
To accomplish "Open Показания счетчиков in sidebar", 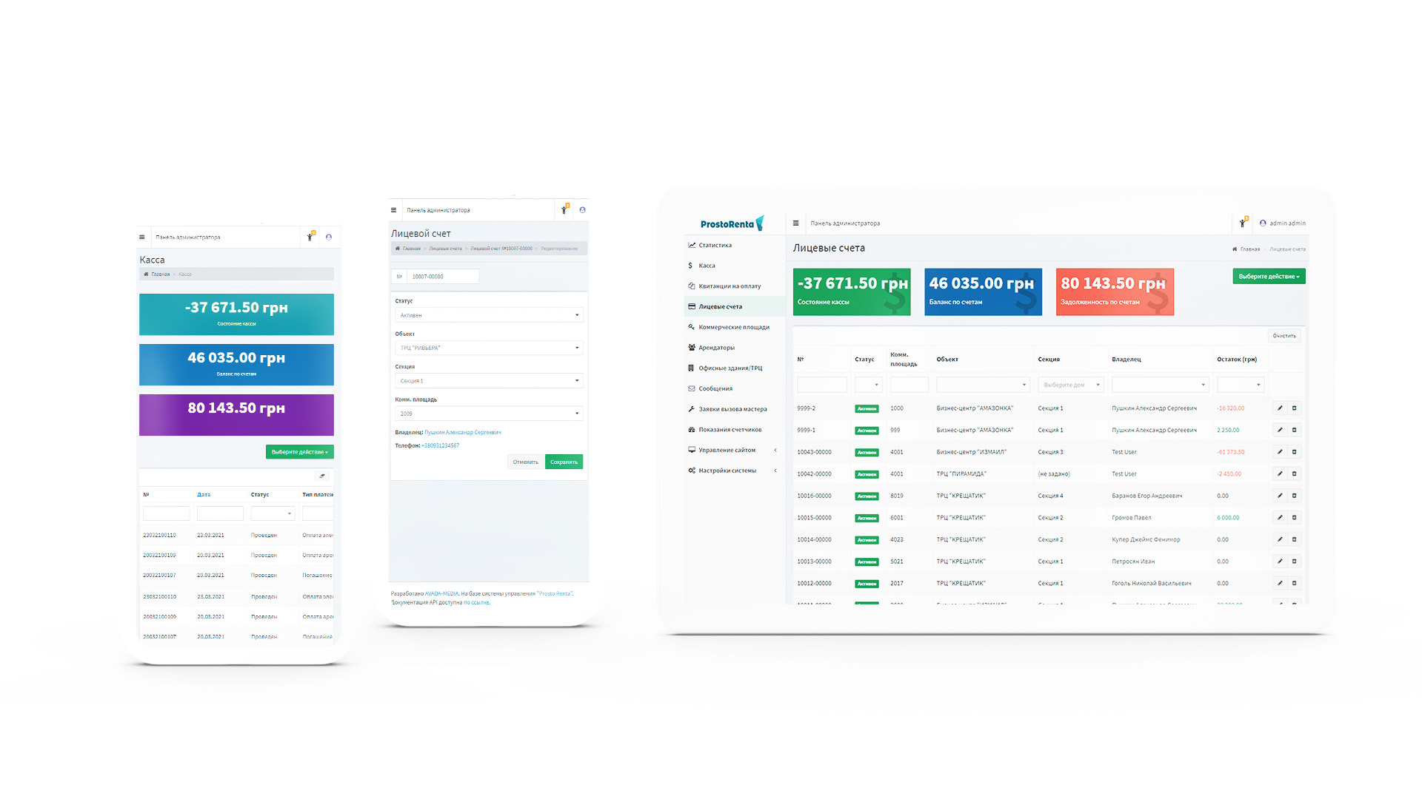I will 730,430.
